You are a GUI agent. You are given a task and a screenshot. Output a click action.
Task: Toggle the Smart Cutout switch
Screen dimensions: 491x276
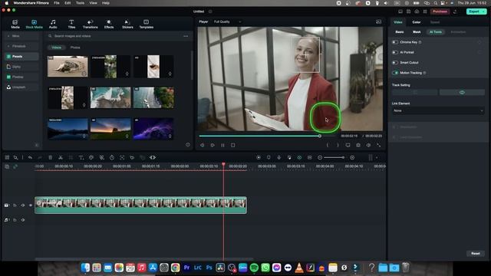[x=395, y=63]
